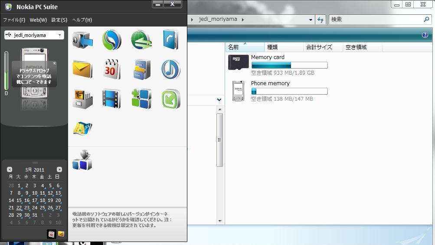Launch the Music transfer icon

(171, 69)
